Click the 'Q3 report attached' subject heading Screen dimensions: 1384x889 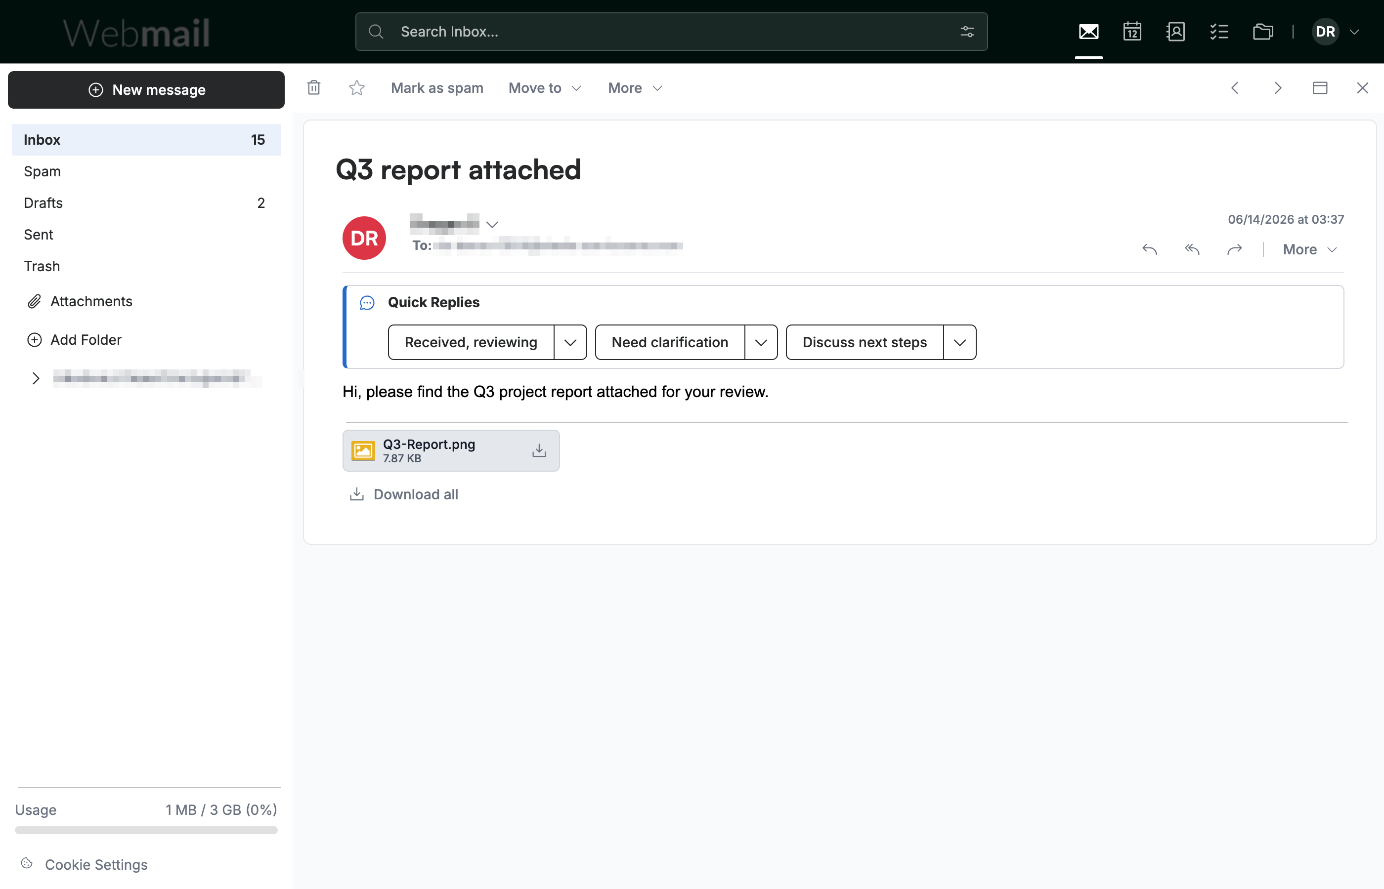[x=458, y=170]
